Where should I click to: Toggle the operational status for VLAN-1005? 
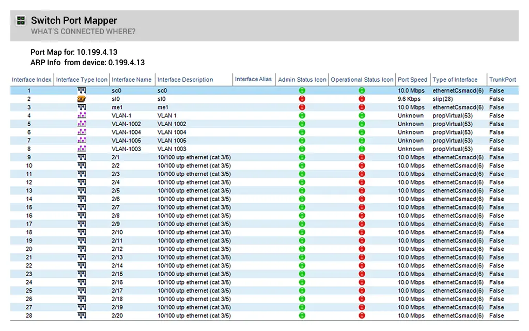(362, 140)
